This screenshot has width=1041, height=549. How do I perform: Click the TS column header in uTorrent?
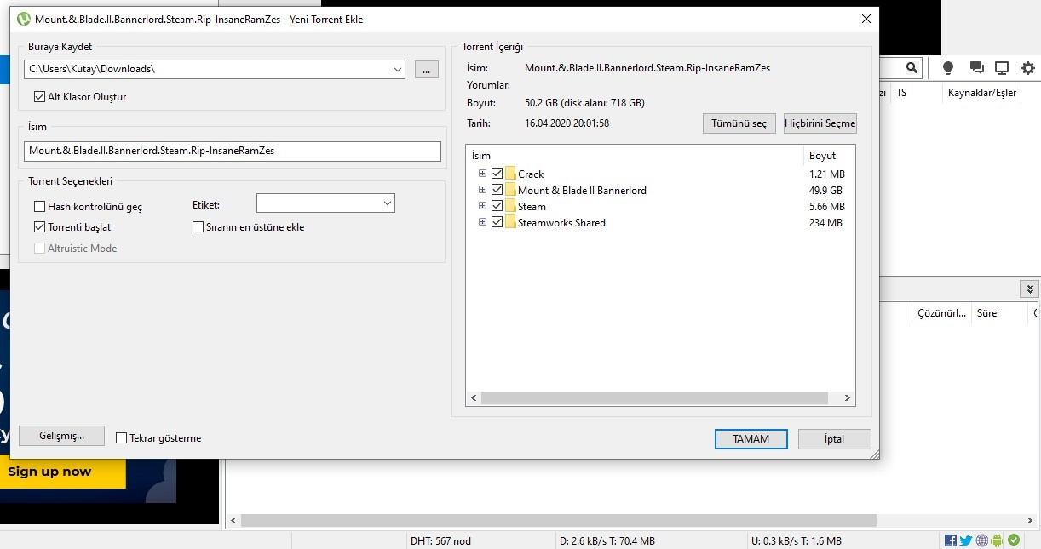[917, 93]
